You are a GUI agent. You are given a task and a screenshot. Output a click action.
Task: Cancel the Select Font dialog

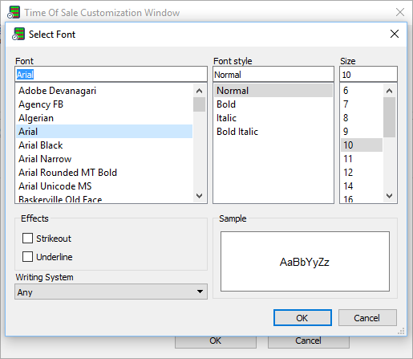(367, 318)
